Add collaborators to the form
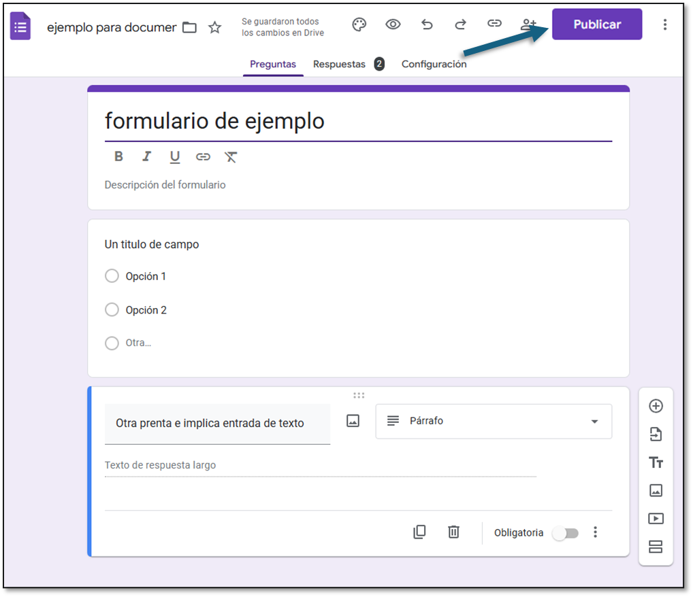 [528, 24]
